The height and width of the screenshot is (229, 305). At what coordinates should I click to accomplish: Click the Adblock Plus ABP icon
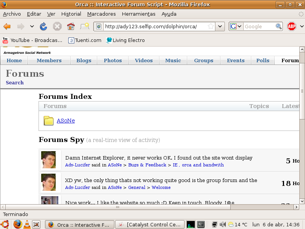[x=292, y=26]
